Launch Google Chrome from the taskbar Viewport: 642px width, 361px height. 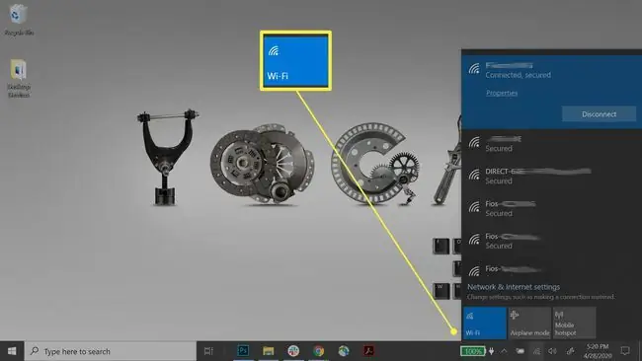[319, 351]
